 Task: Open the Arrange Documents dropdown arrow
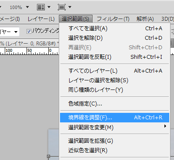49,7
